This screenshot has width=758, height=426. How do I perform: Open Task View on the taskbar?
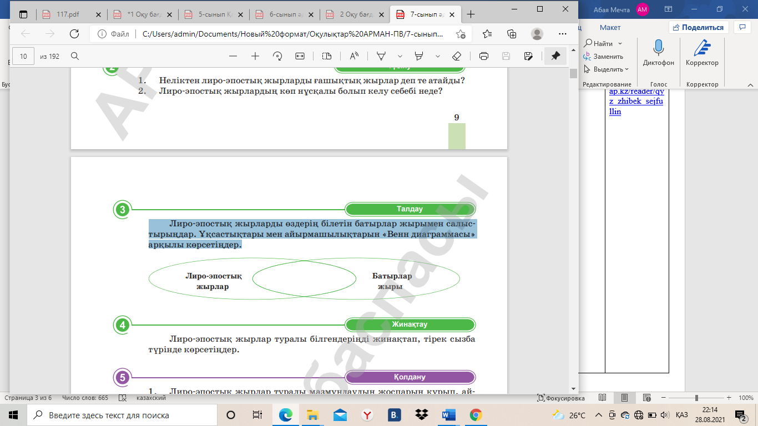(x=257, y=415)
